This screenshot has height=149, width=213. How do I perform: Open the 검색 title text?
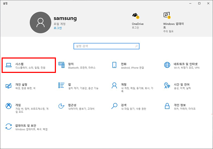pyautogui.click(x=124, y=105)
